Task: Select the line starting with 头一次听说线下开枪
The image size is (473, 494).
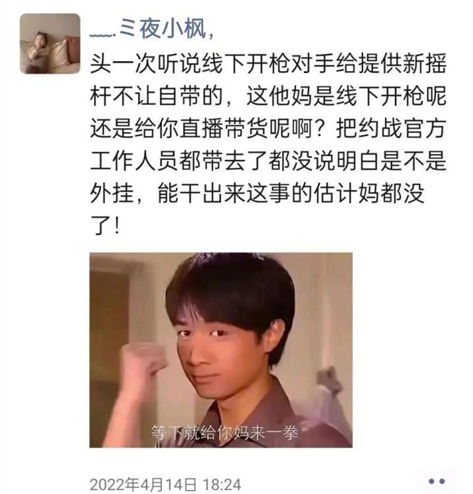Action: click(x=268, y=64)
